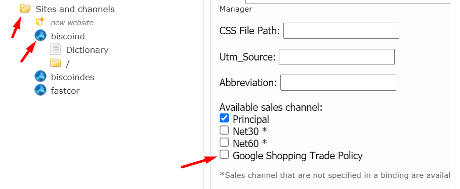Click the new website link
Image resolution: width=460 pixels, height=189 pixels.
(x=72, y=23)
